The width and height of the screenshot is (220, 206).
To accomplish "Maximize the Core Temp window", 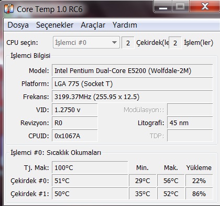I will click(x=180, y=7).
